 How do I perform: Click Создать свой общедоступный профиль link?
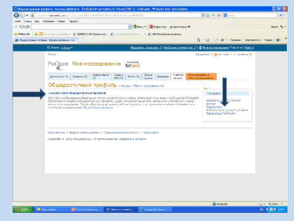[77, 93]
